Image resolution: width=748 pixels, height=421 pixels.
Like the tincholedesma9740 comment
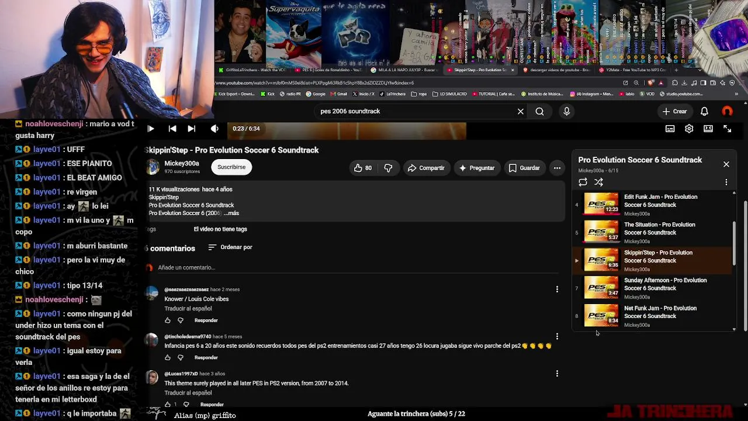coord(168,357)
